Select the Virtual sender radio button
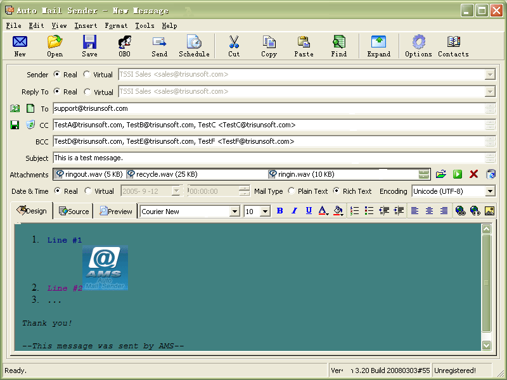The width and height of the screenshot is (507, 380). [87, 74]
